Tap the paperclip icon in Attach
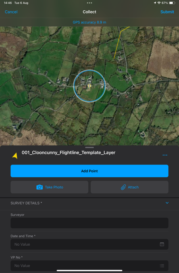The width and height of the screenshot is (179, 273). [x=123, y=187]
